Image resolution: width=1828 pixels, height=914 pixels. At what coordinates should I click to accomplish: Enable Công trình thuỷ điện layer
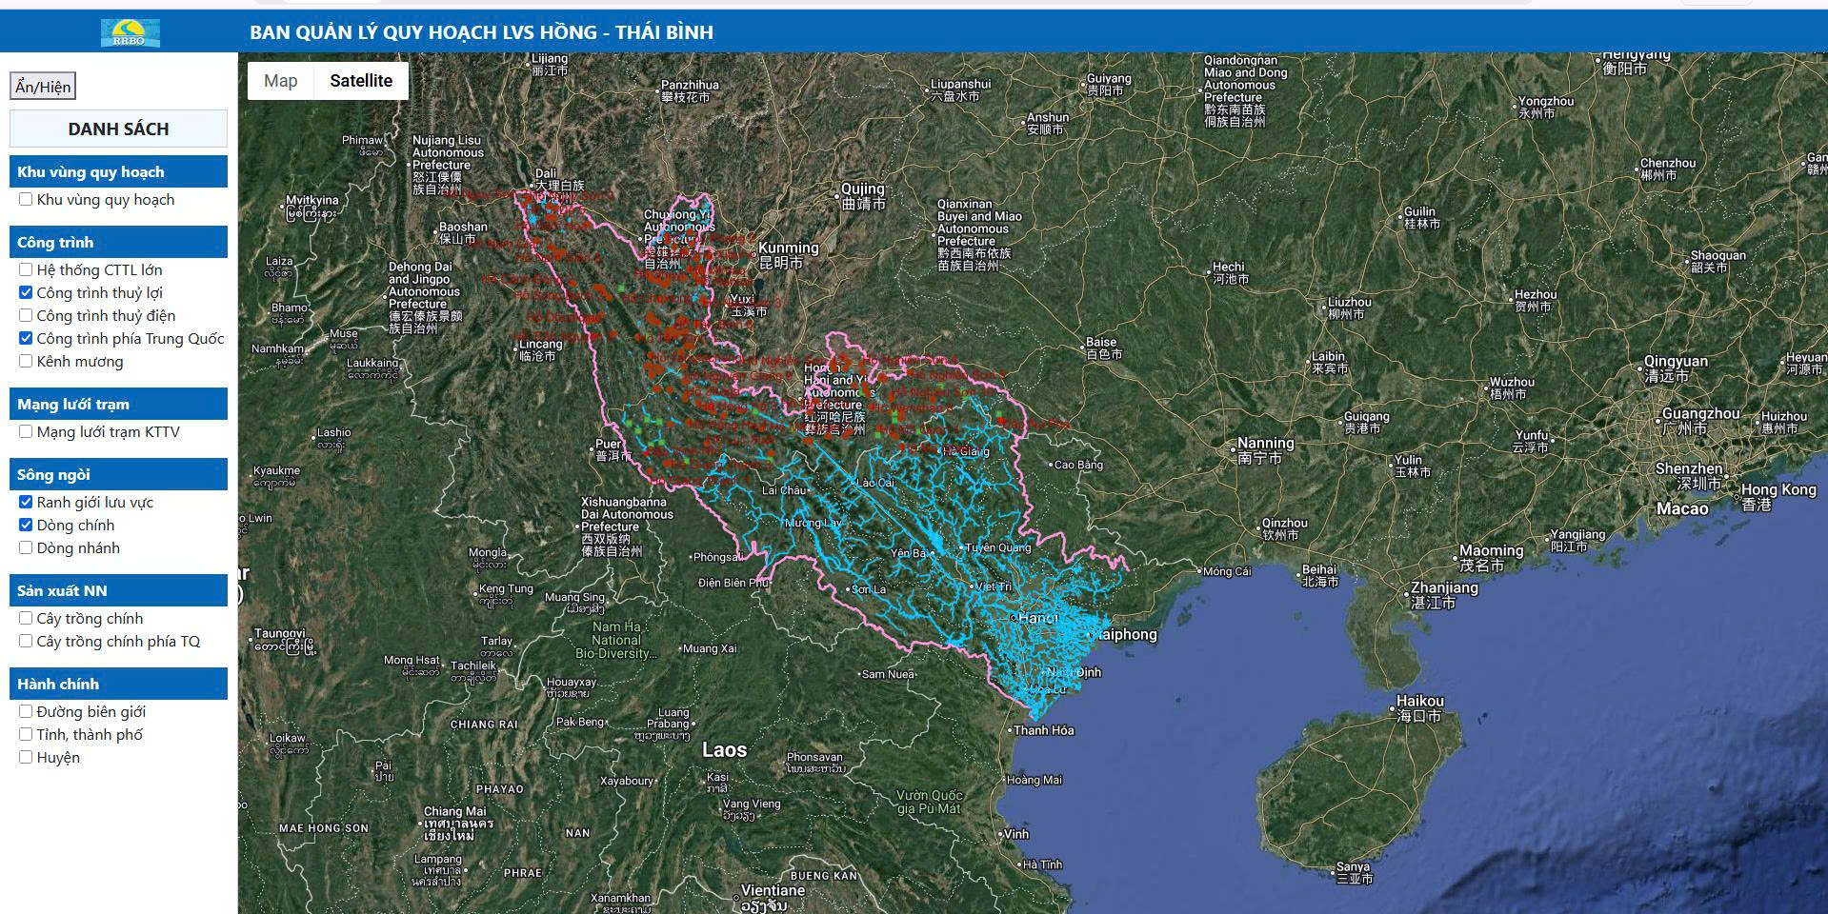point(25,315)
